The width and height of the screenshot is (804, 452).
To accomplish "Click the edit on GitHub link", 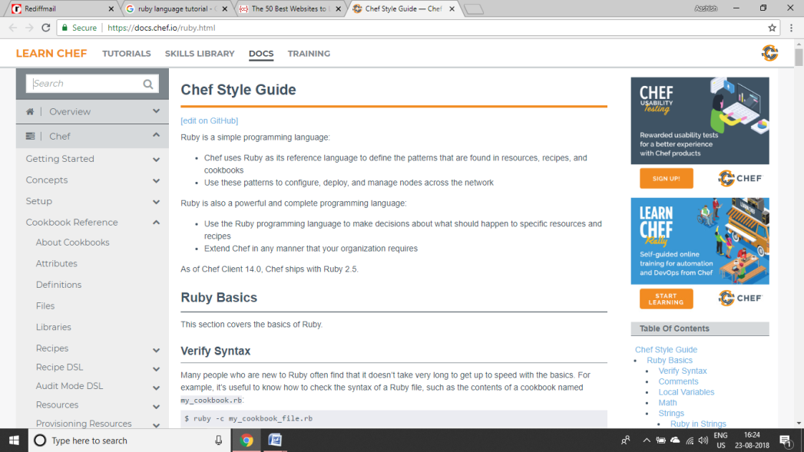I will click(x=209, y=120).
